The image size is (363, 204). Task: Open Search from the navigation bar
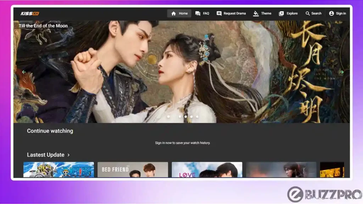coord(313,13)
